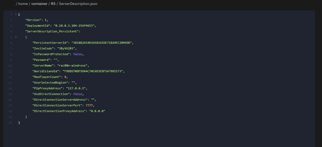Go to the R5 directory breadcrumb
Screen dimensions: 322x147
pos(53,4)
